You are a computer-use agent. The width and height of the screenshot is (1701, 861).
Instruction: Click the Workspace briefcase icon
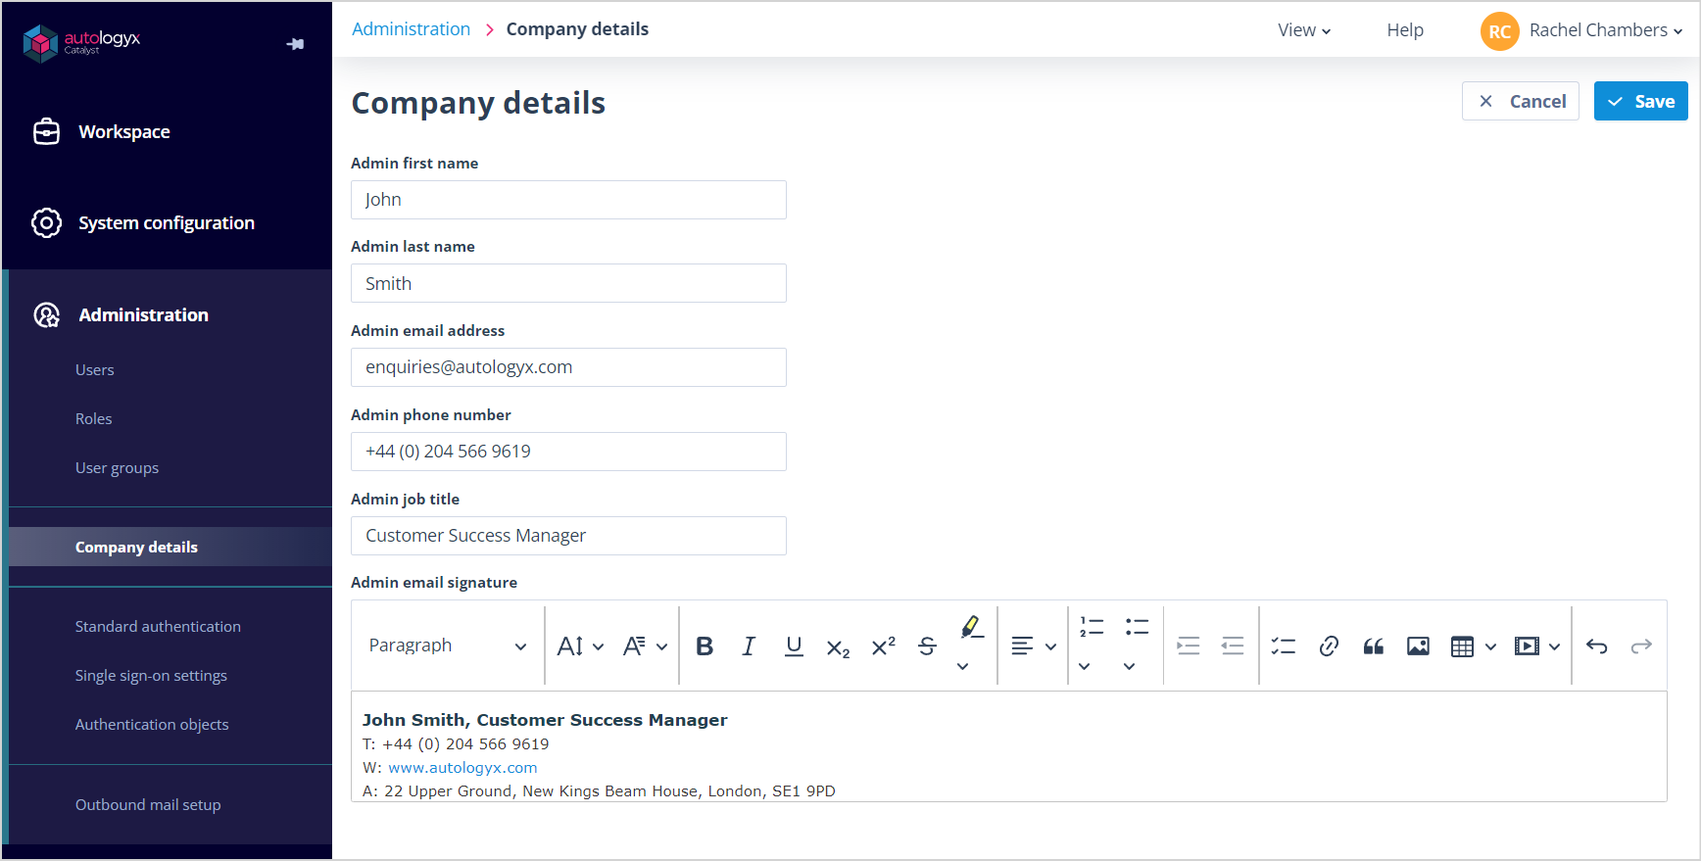tap(46, 131)
